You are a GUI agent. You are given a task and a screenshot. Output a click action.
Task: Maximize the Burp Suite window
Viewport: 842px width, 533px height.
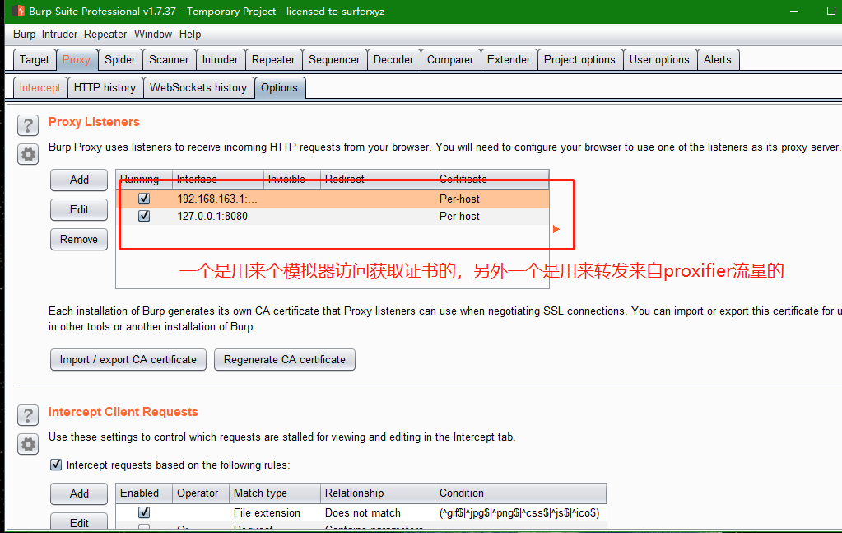coord(830,11)
